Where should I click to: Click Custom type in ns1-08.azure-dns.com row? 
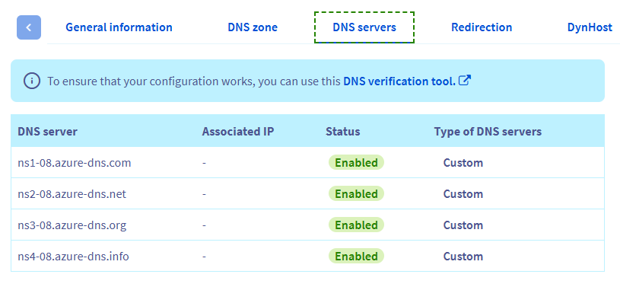click(463, 163)
